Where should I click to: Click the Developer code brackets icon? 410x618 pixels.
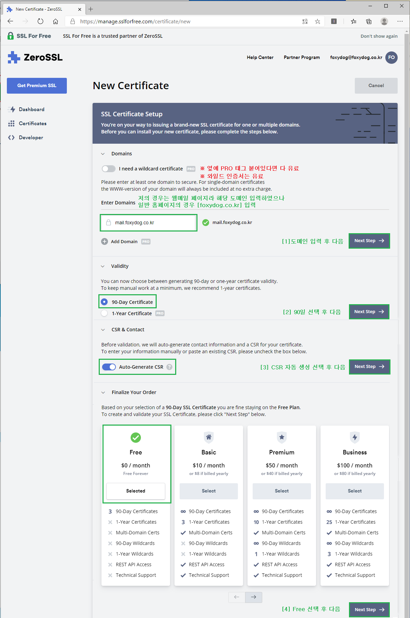coord(11,138)
